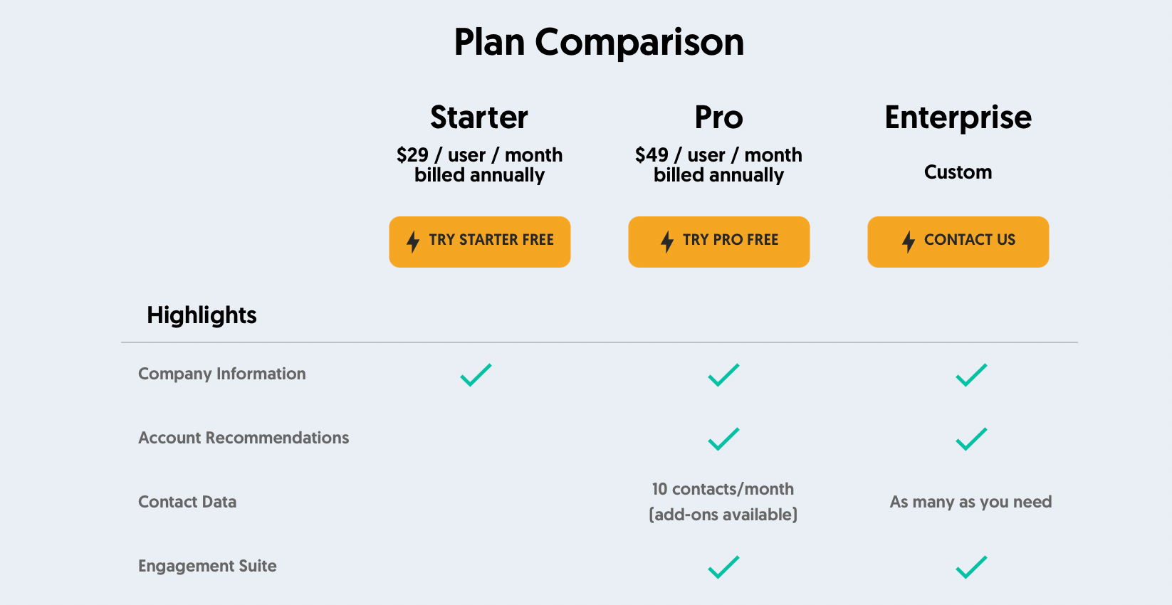
Task: Click the Contact Us button
Action: tap(958, 242)
